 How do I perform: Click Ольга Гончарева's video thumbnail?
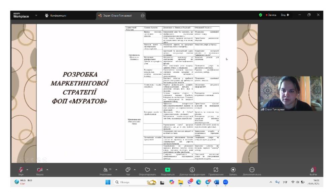pyautogui.click(x=290, y=93)
